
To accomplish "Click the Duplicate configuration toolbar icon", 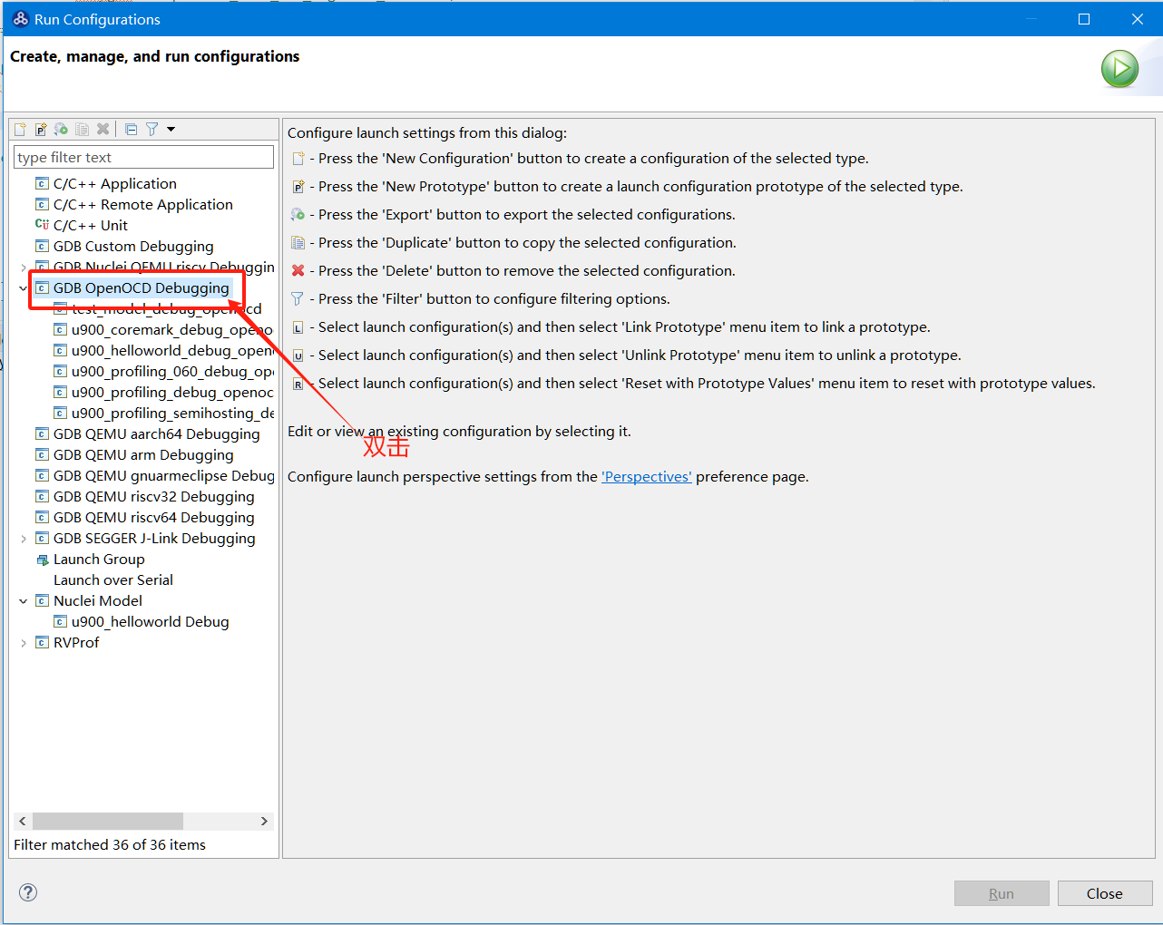I will coord(82,129).
